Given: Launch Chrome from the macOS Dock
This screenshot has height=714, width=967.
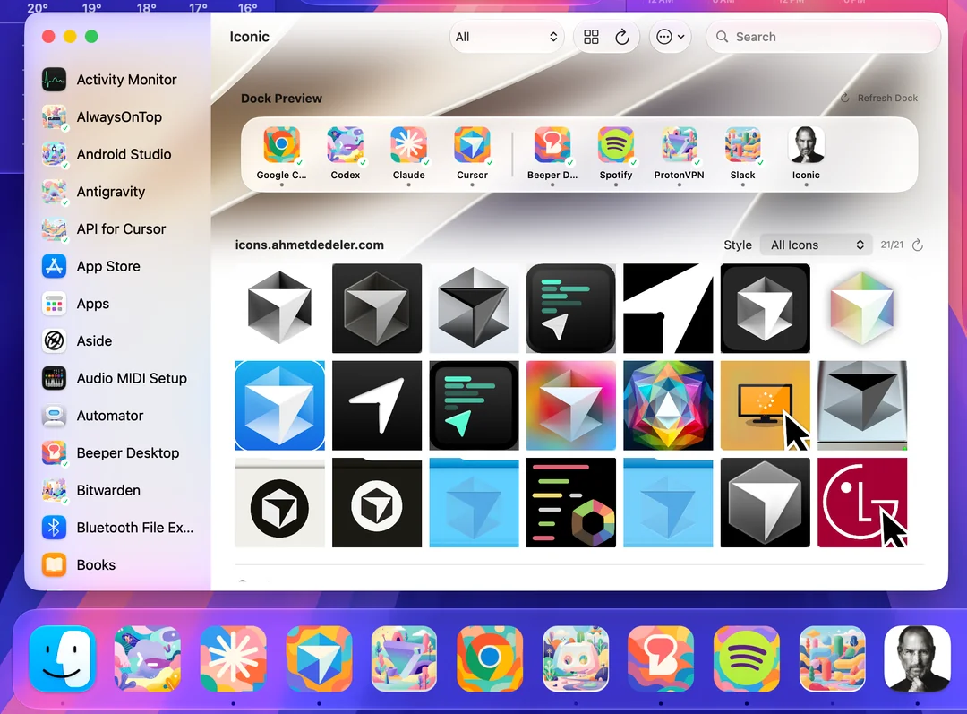Looking at the screenshot, I should pyautogui.click(x=490, y=658).
